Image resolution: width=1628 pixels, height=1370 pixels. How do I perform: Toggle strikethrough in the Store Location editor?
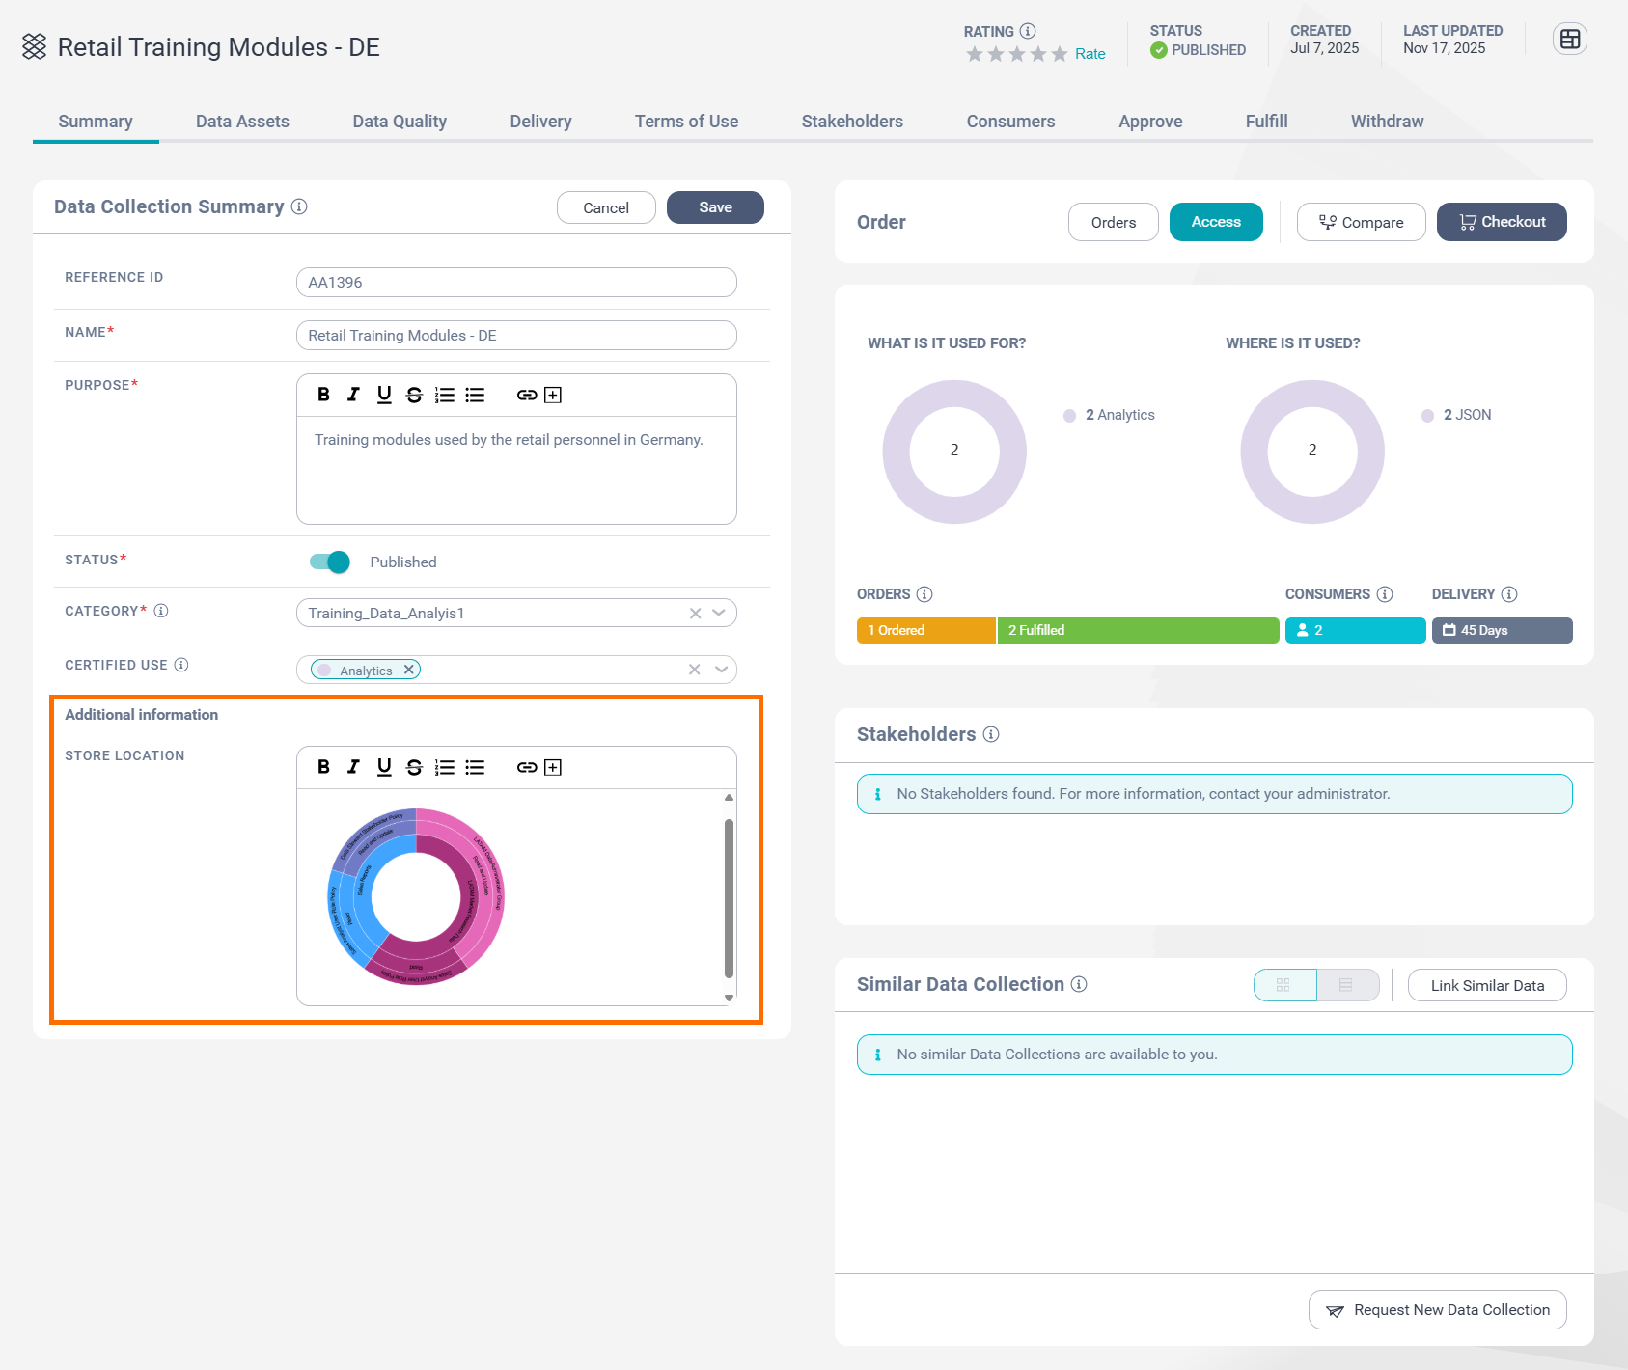tap(414, 767)
